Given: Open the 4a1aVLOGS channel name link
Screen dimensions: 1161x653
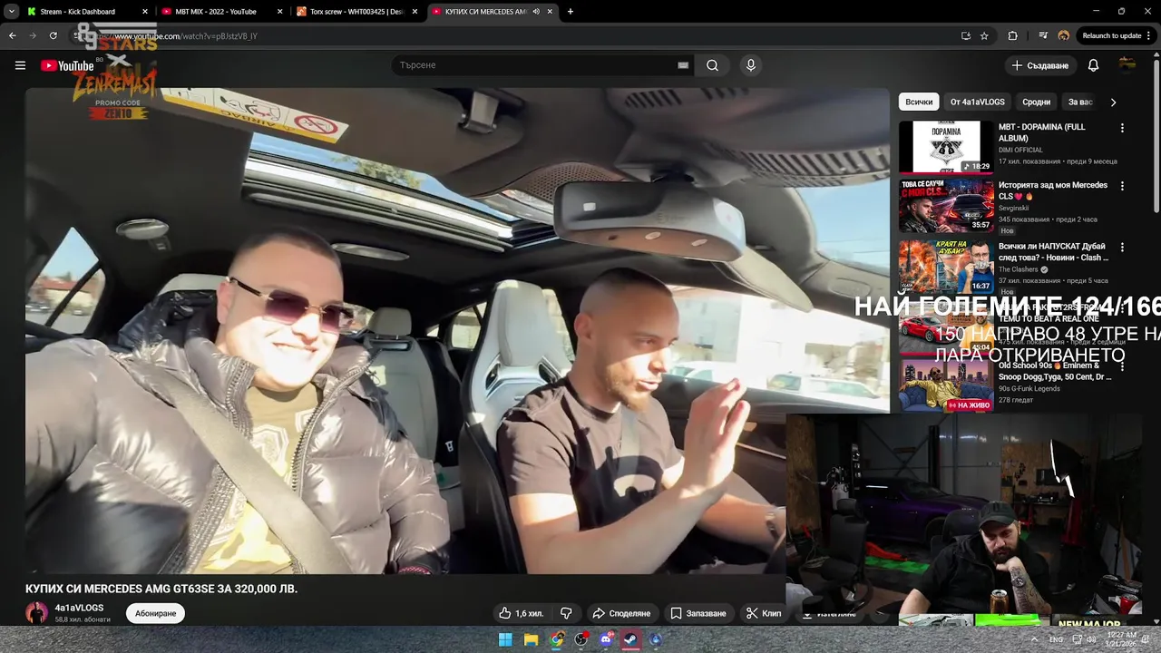Looking at the screenshot, I should point(79,608).
